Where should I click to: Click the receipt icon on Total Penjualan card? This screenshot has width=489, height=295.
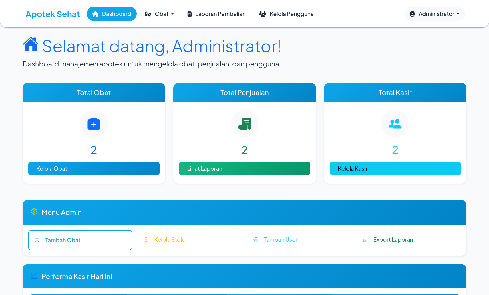click(244, 124)
